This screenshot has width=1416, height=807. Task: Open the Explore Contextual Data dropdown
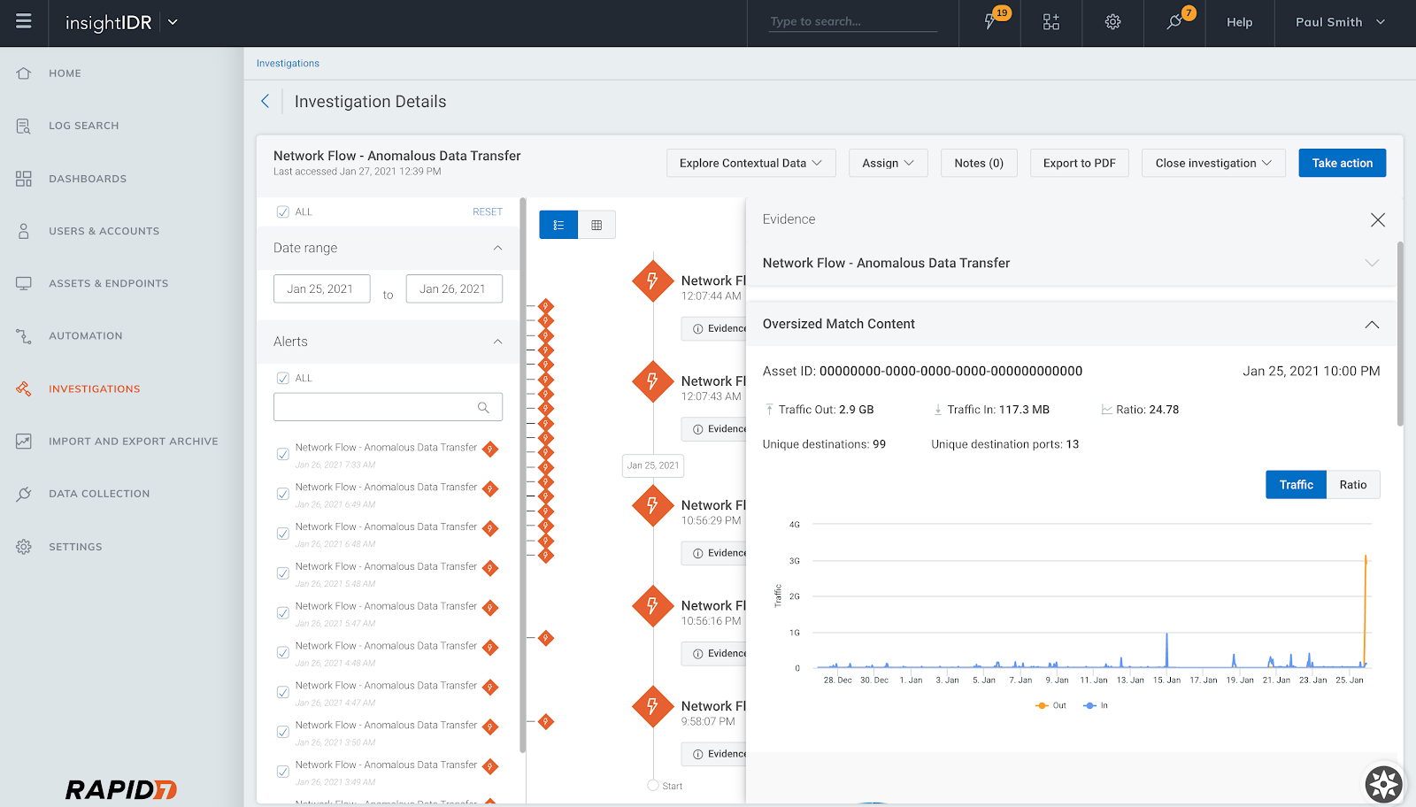[750, 163]
